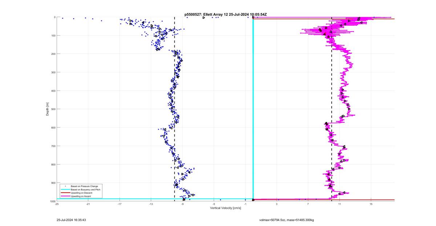
Task: Click the 'volmax=50794.5cc, mass=51485.300kg' footer text
Action: click(287, 220)
